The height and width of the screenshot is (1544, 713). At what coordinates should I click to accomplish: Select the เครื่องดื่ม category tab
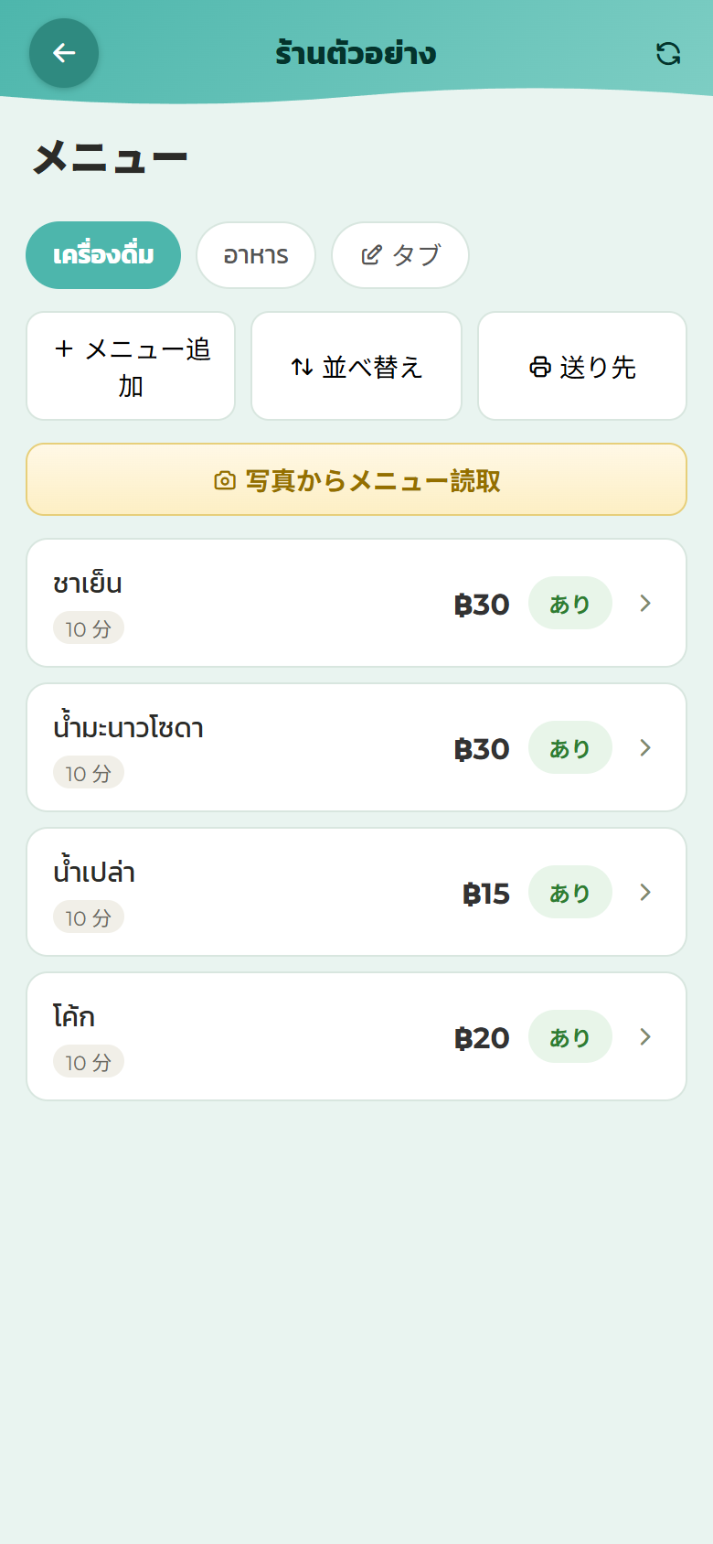pyautogui.click(x=103, y=255)
